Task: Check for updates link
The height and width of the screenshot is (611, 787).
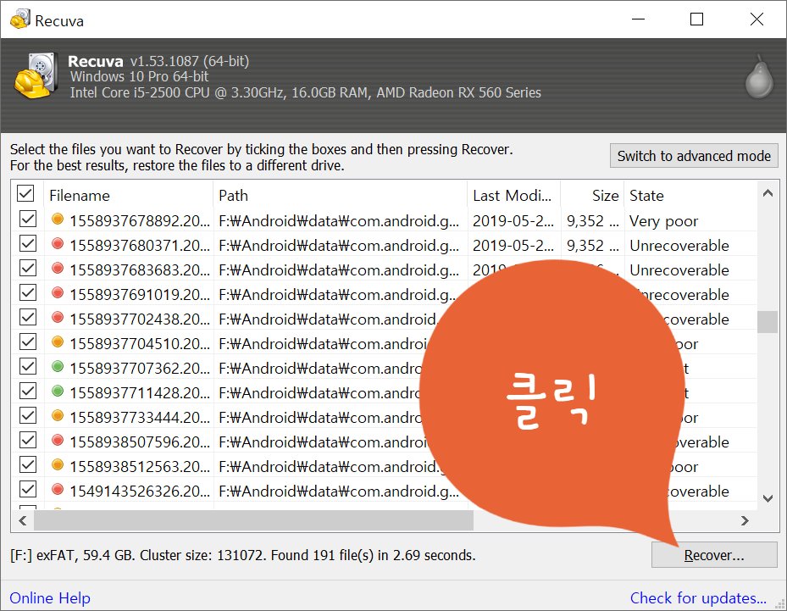Action: click(698, 598)
